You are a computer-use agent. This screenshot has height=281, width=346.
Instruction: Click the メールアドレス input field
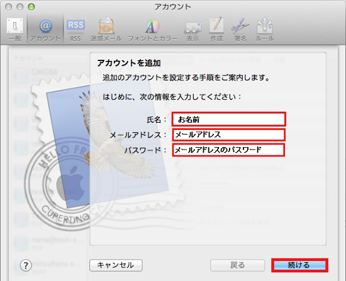[228, 135]
